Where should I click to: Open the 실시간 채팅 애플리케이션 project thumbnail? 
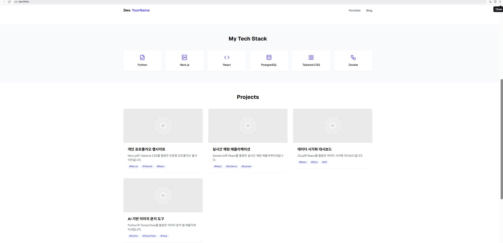[x=248, y=125]
